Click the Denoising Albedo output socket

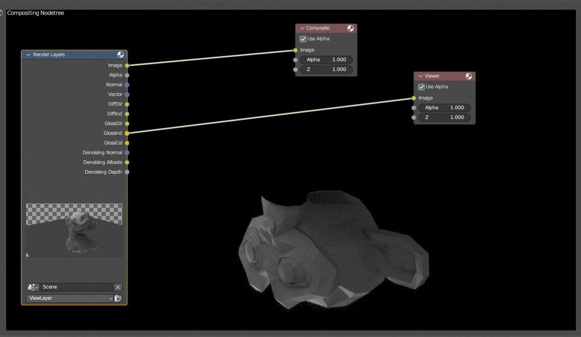(127, 162)
